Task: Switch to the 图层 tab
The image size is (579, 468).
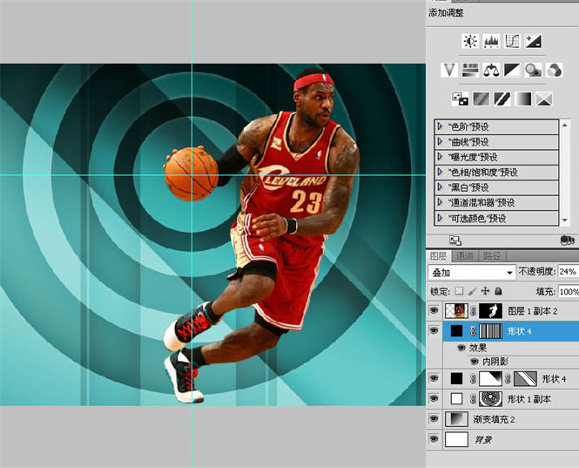Action: point(438,256)
